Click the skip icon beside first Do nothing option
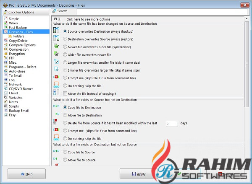 pyautogui.click(x=56, y=85)
